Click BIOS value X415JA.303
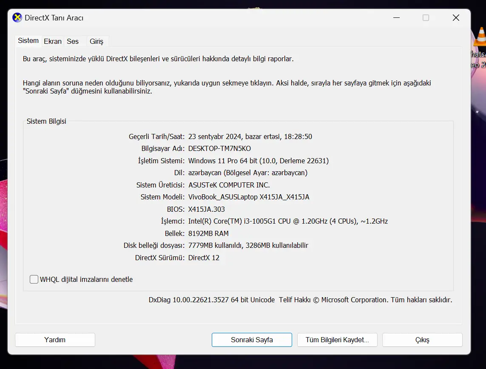The height and width of the screenshot is (369, 486). click(x=206, y=209)
